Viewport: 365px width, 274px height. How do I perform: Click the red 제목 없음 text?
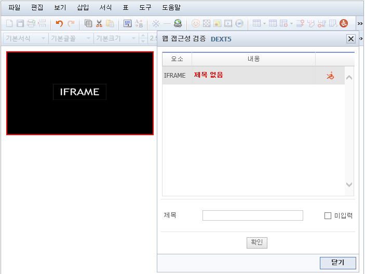(x=208, y=75)
